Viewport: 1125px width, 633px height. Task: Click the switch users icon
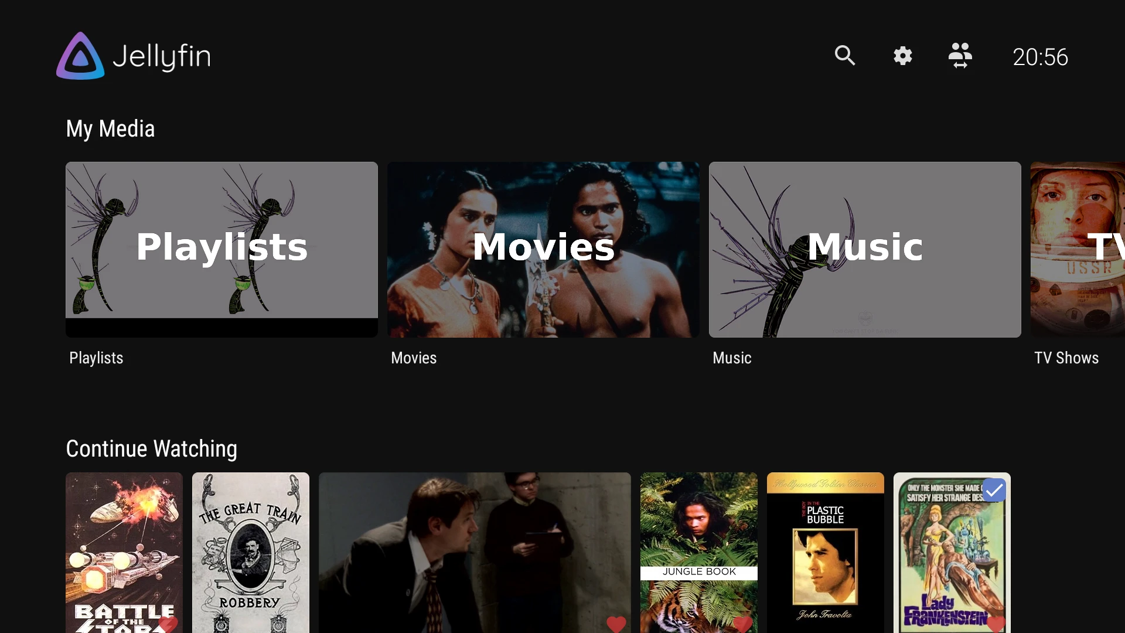960,56
